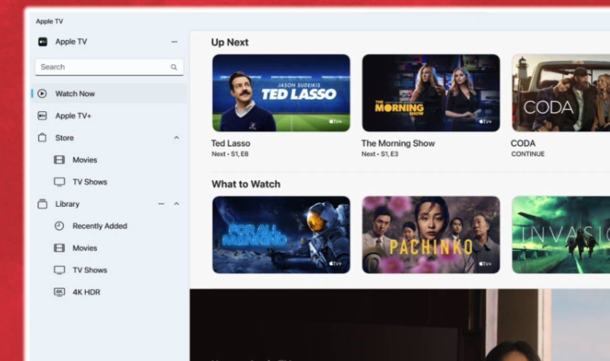The width and height of the screenshot is (610, 361).
Task: Collapse the Library section chevron
Action: tap(176, 204)
